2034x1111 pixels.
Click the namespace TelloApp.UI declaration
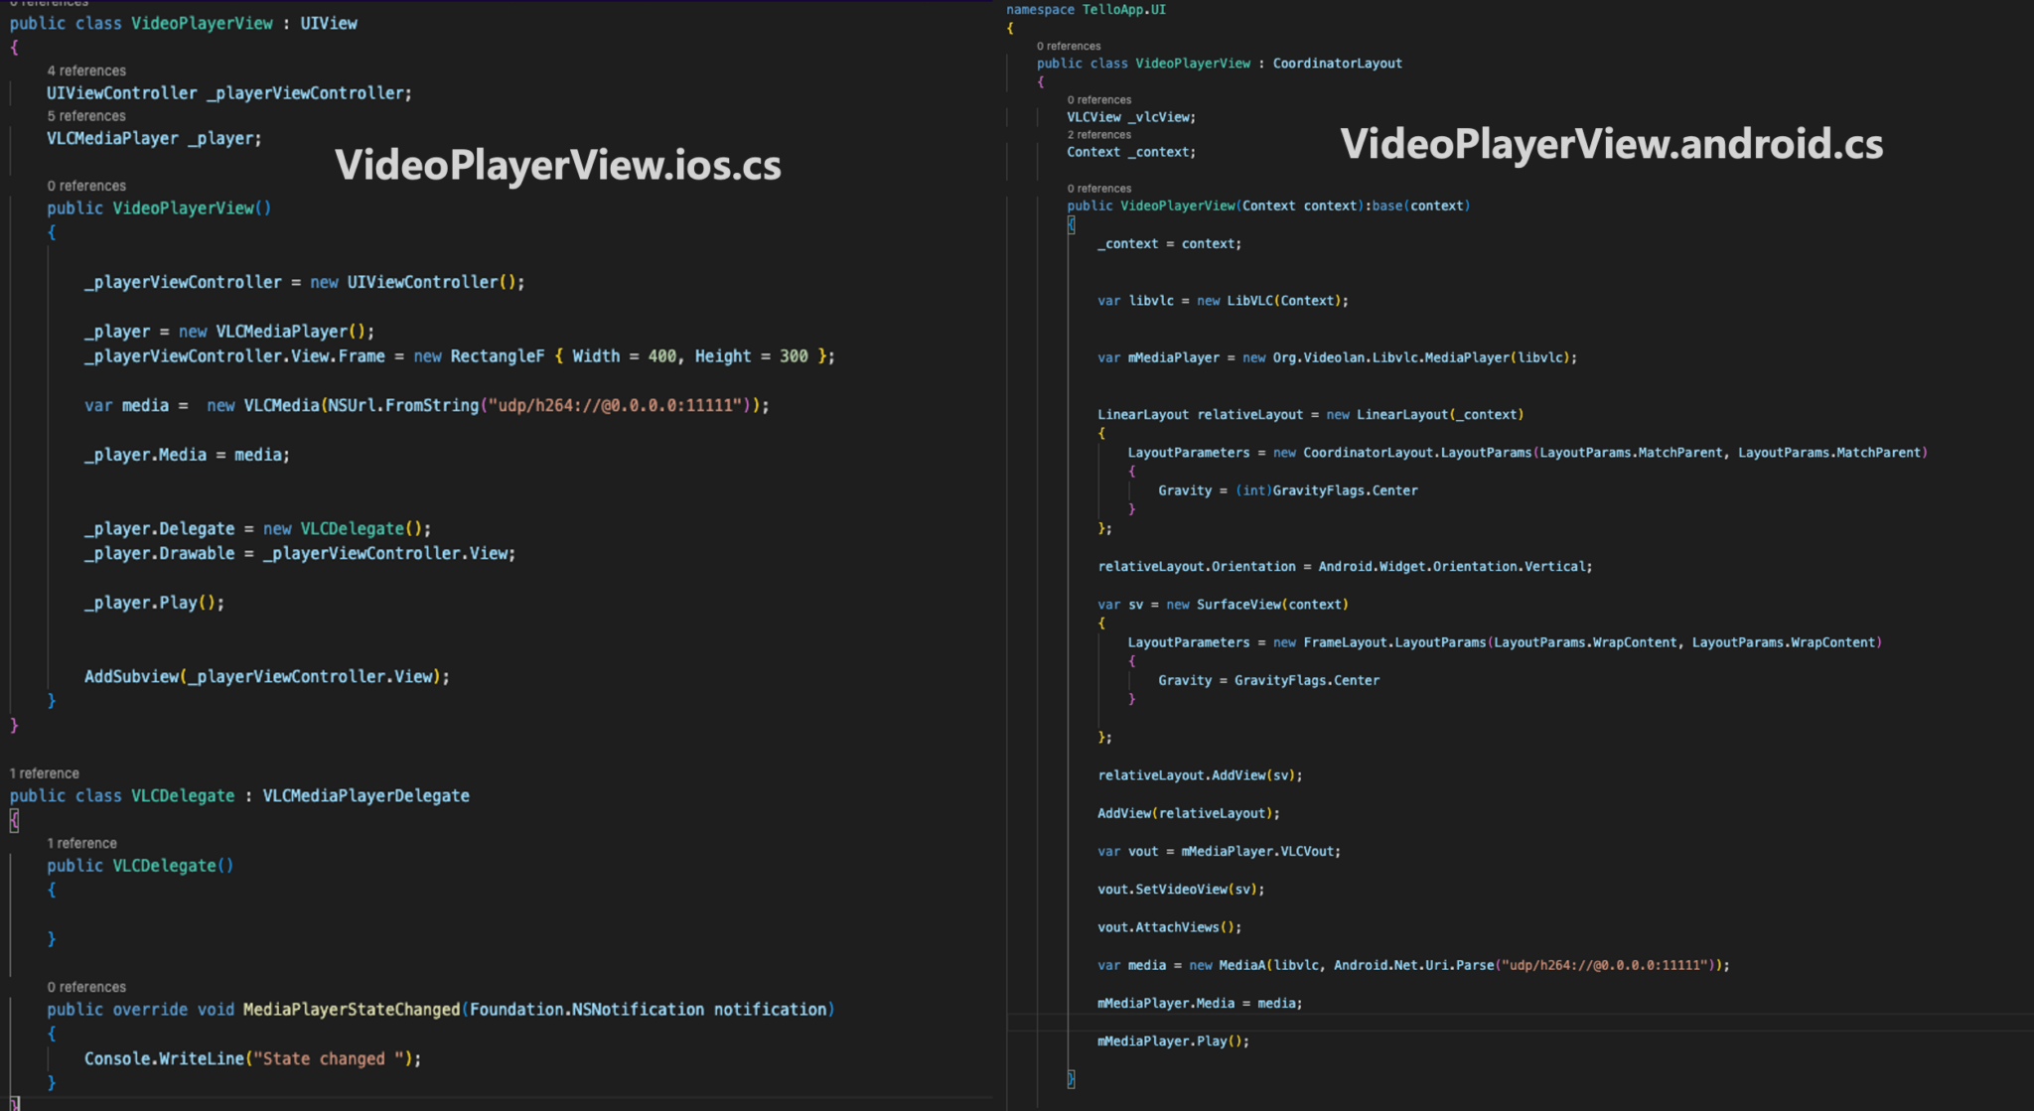pos(1086,10)
